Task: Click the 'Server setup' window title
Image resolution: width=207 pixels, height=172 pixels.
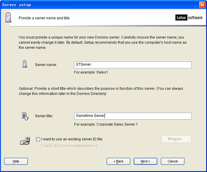Action: (x=17, y=5)
